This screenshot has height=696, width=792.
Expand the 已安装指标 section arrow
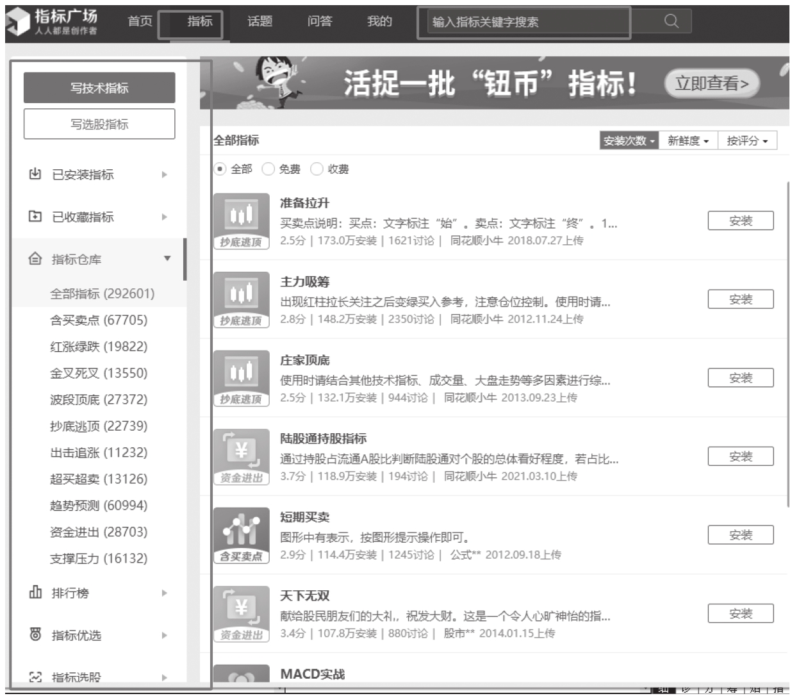(x=165, y=174)
